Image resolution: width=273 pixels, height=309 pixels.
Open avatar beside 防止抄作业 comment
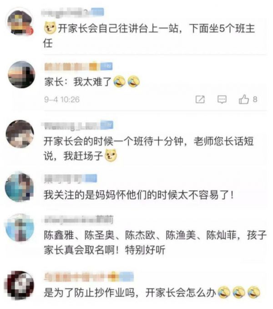point(19,284)
